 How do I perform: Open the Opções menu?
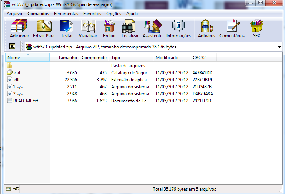tap(114, 14)
